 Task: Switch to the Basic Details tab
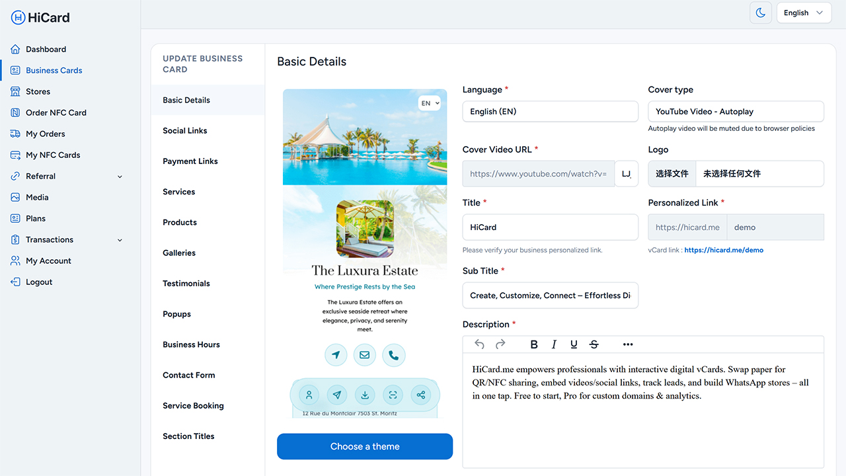(x=208, y=100)
